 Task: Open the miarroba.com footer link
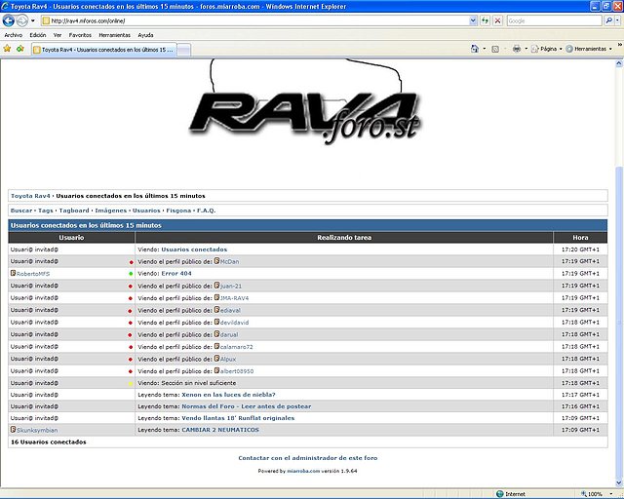pyautogui.click(x=303, y=471)
